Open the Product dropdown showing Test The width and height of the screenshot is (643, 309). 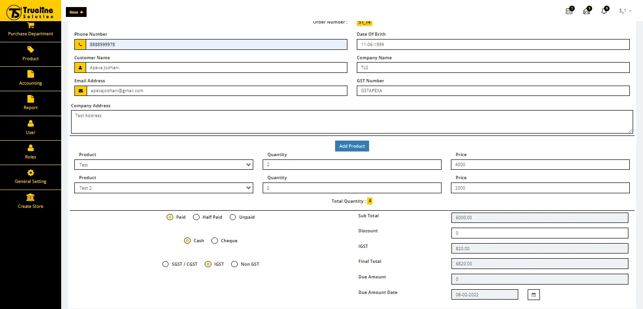[x=164, y=165]
